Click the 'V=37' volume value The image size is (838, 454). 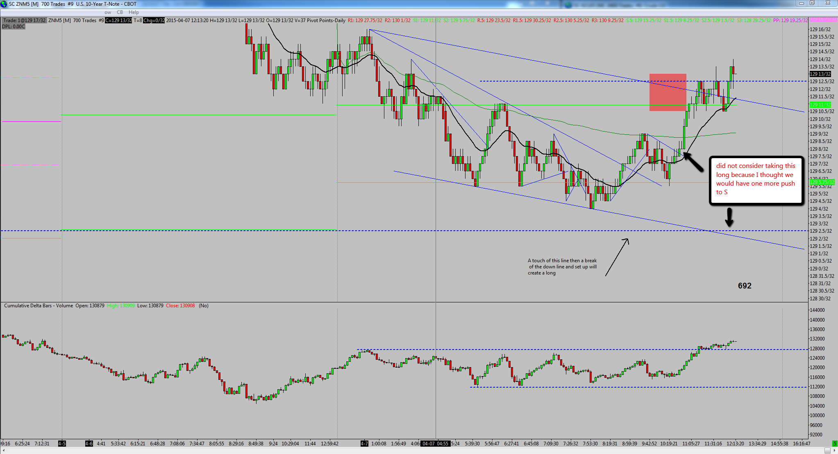(x=300, y=20)
